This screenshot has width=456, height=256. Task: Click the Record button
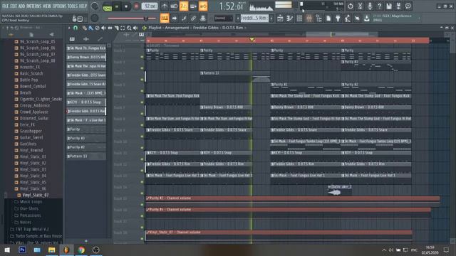[136, 6]
